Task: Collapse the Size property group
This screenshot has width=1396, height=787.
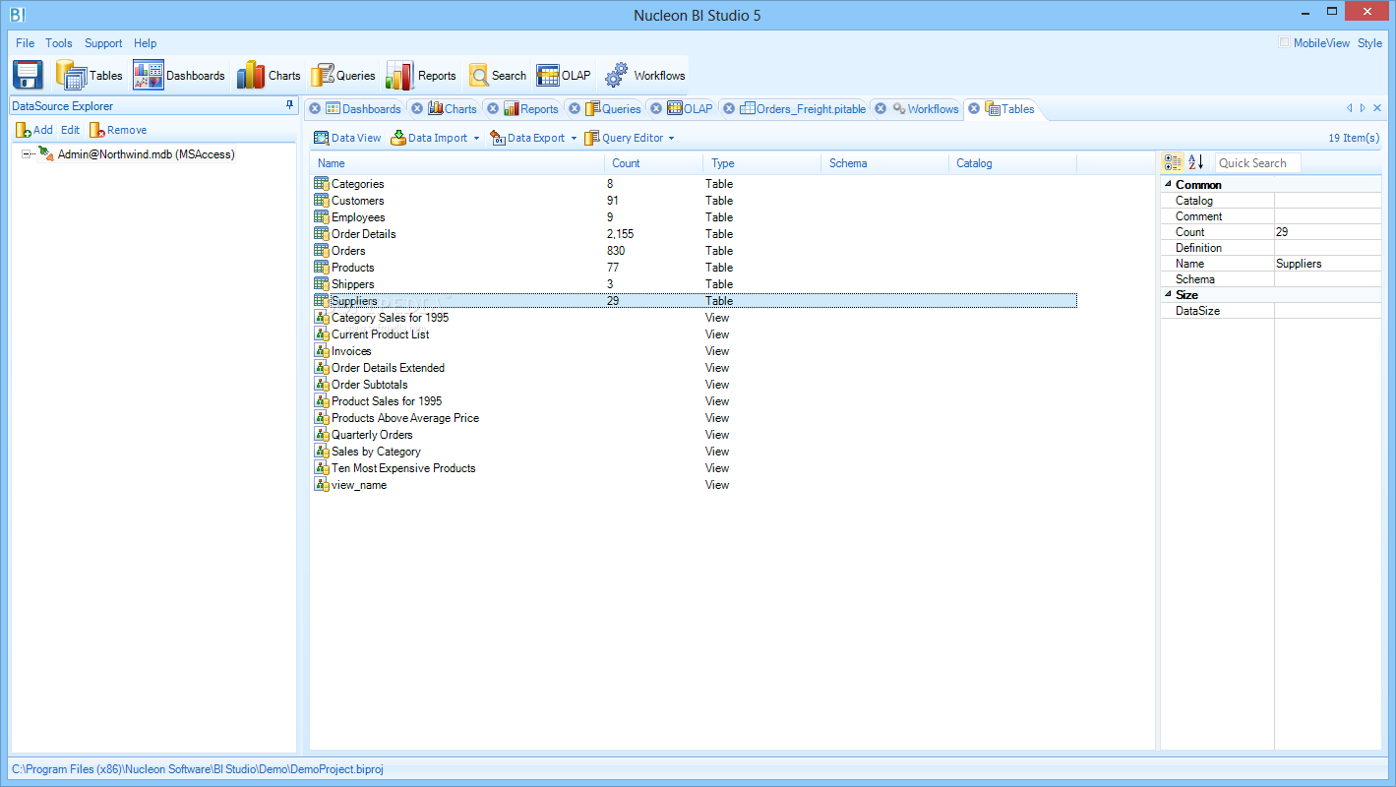Action: coord(1168,295)
